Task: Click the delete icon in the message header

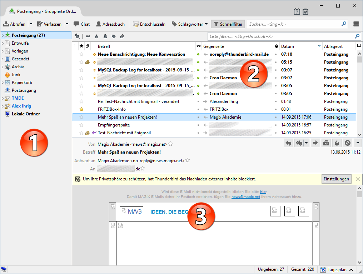Action: [347, 143]
